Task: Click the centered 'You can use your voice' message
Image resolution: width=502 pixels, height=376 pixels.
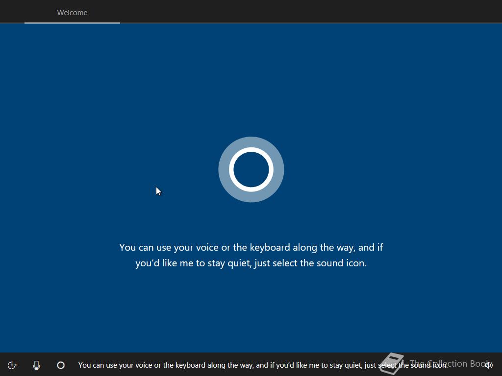Action: tap(251, 255)
